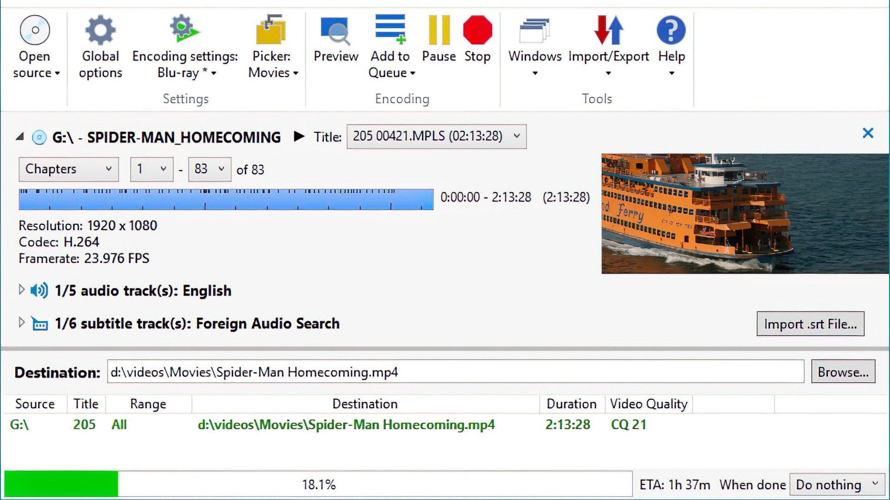This screenshot has height=500, width=890.
Task: Expand the subtitle tracks section
Action: [x=21, y=323]
